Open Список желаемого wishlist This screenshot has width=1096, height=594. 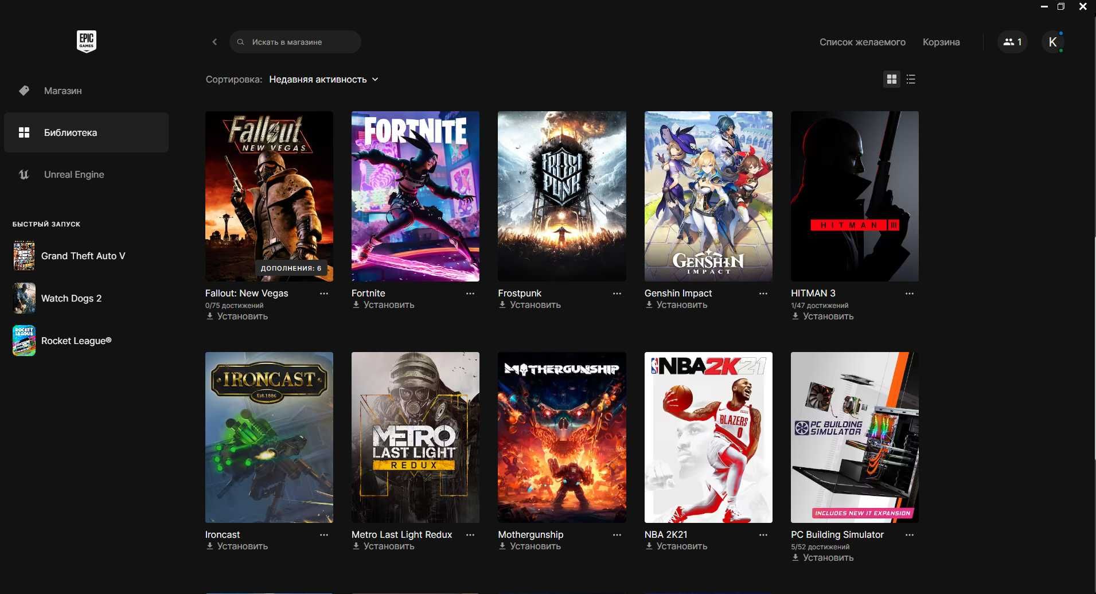862,42
